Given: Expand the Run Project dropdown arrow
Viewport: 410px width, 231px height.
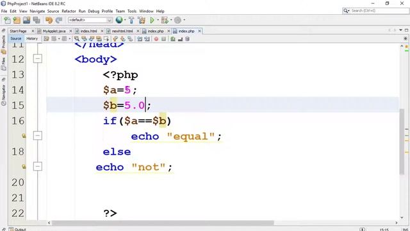Looking at the screenshot, I should point(158,20).
